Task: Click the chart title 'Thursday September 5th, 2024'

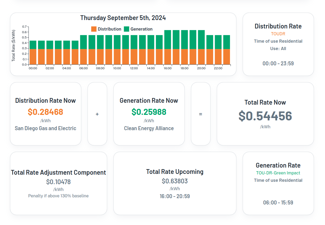Action: coord(123,18)
